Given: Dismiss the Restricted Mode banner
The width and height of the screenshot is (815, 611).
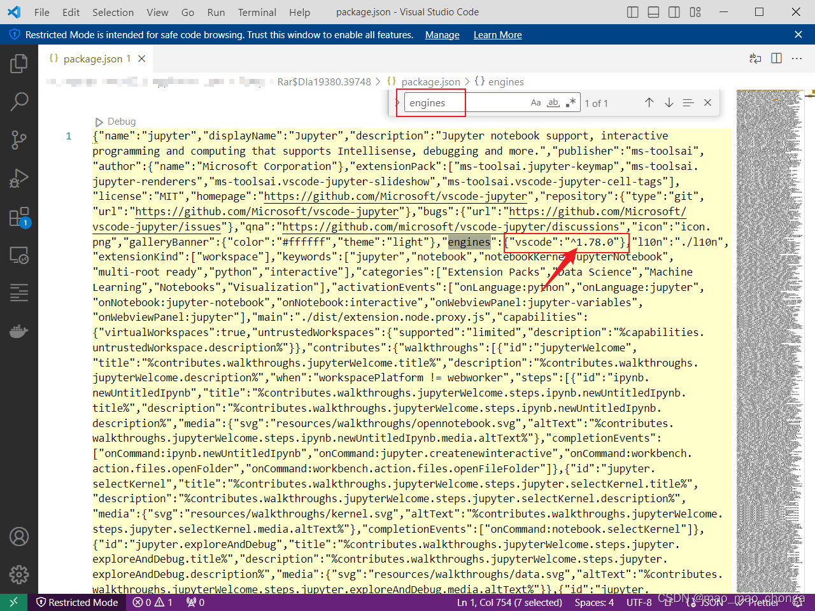Looking at the screenshot, I should (x=798, y=34).
